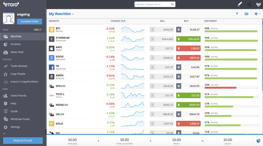263x146 pixels.
Task: Click the eToro bull icon top right
Action: pyautogui.click(x=258, y=5)
